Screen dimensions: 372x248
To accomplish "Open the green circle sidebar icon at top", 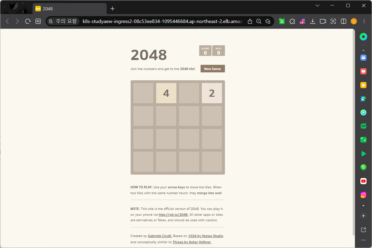I will pos(363,37).
